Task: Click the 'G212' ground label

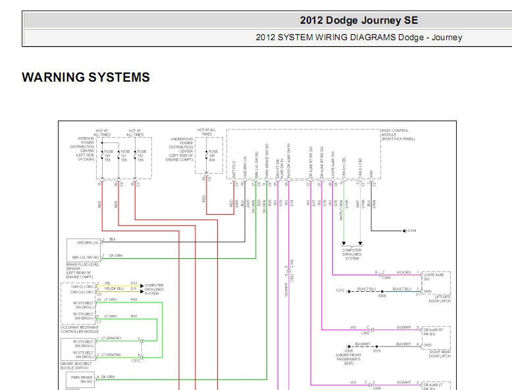Action: tap(340, 291)
